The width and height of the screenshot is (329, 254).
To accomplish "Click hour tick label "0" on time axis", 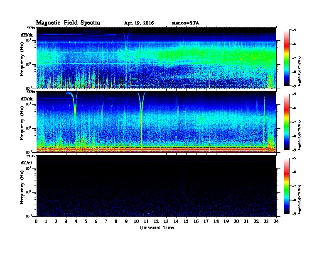I will tap(36, 221).
